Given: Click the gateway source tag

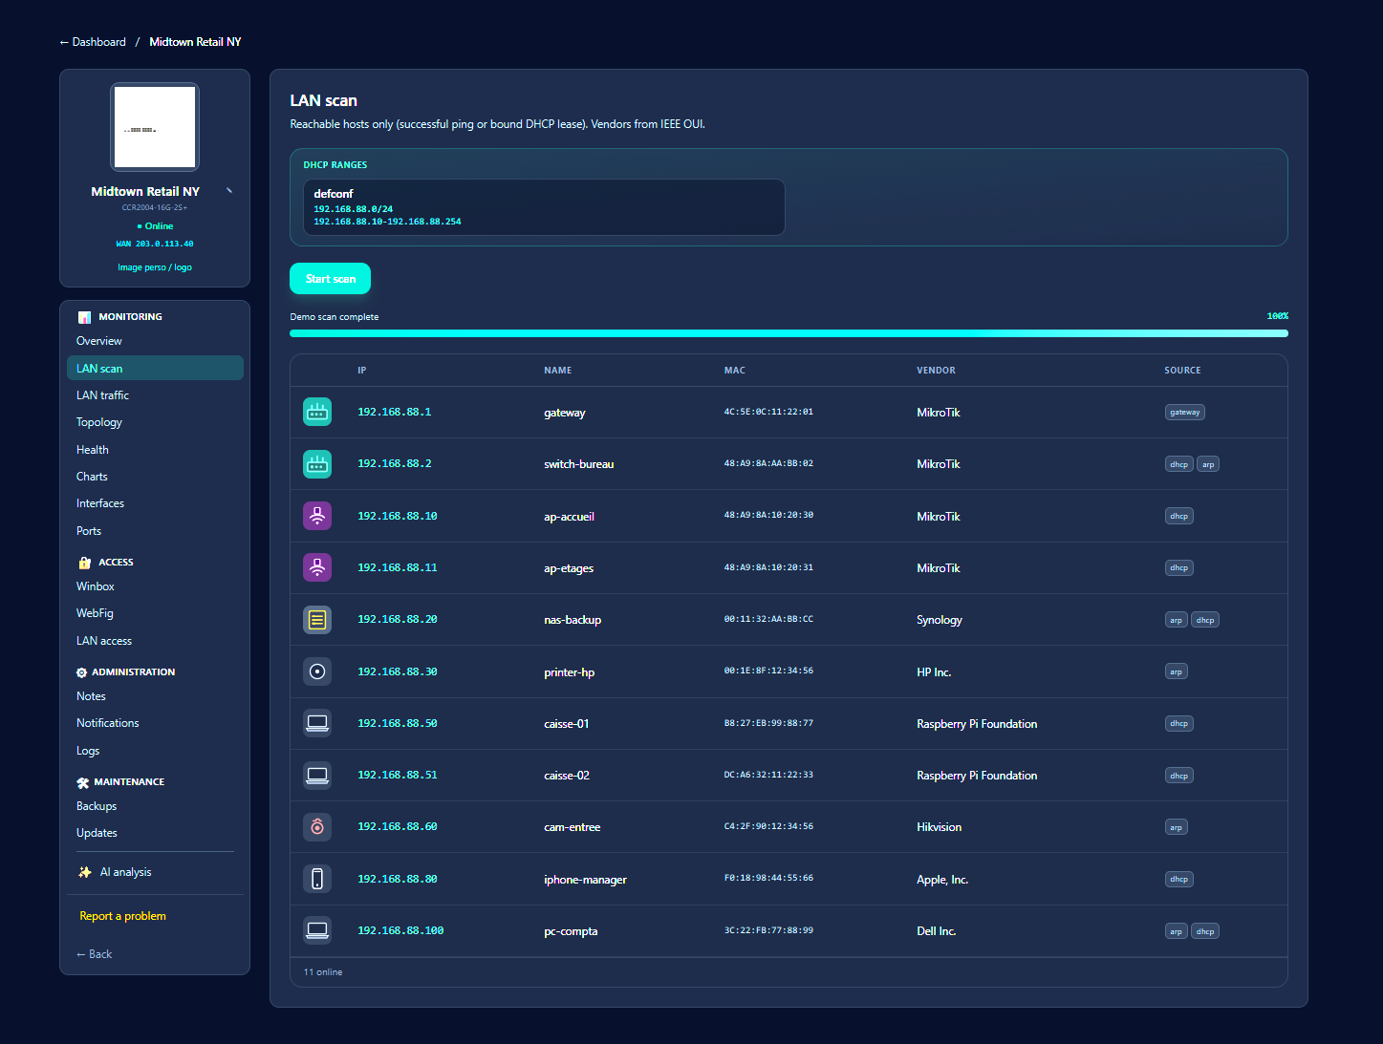Looking at the screenshot, I should tap(1185, 413).
